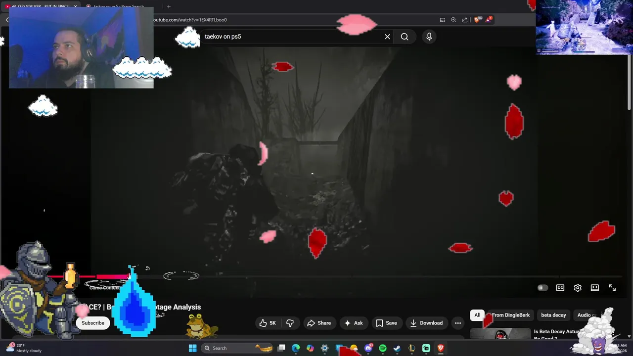Open Steam from the taskbar
Screen dimensions: 633x356
397,348
